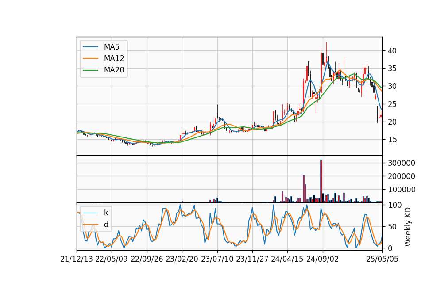Click the KD axis value 50
Screen dimensions: 425x305
(x=392, y=227)
